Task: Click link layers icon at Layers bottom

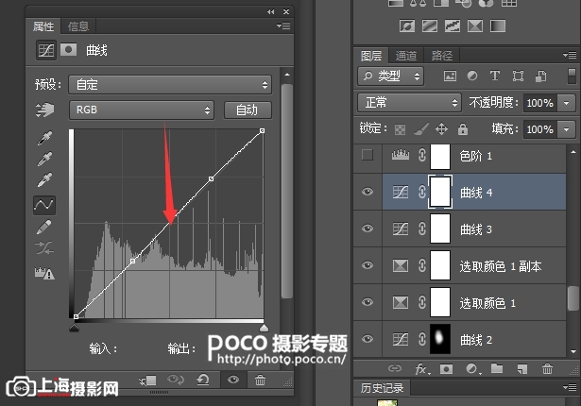Action: point(395,368)
